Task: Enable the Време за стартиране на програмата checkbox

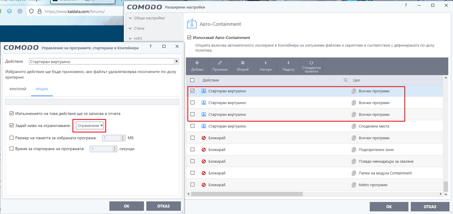Action: [12, 149]
